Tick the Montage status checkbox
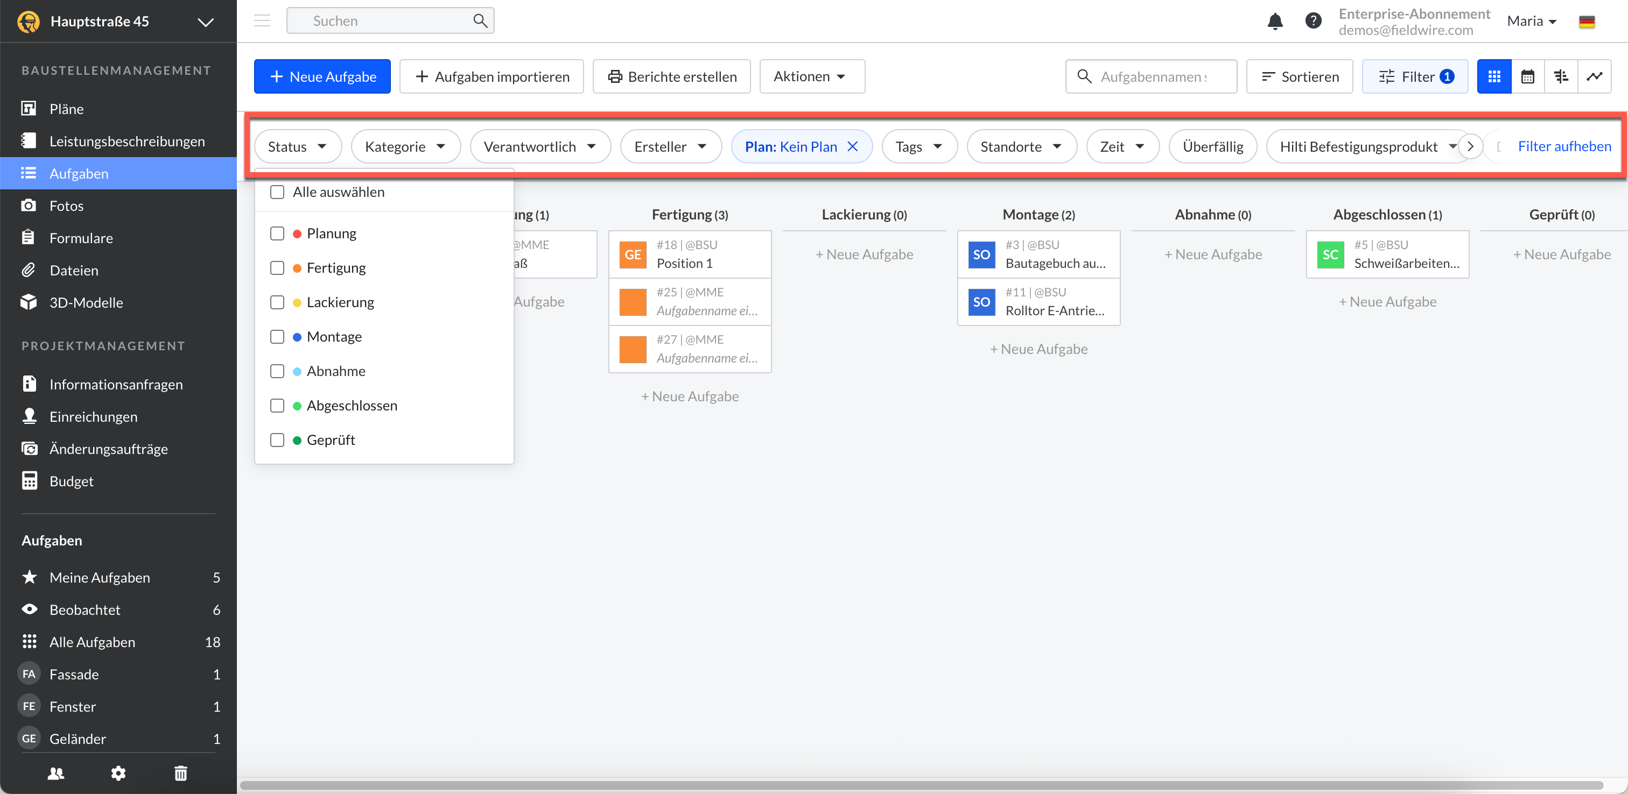 [277, 337]
